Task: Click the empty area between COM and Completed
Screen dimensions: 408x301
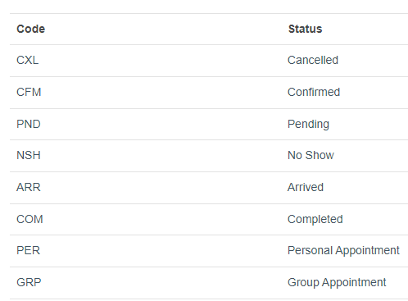Action: [x=165, y=219]
